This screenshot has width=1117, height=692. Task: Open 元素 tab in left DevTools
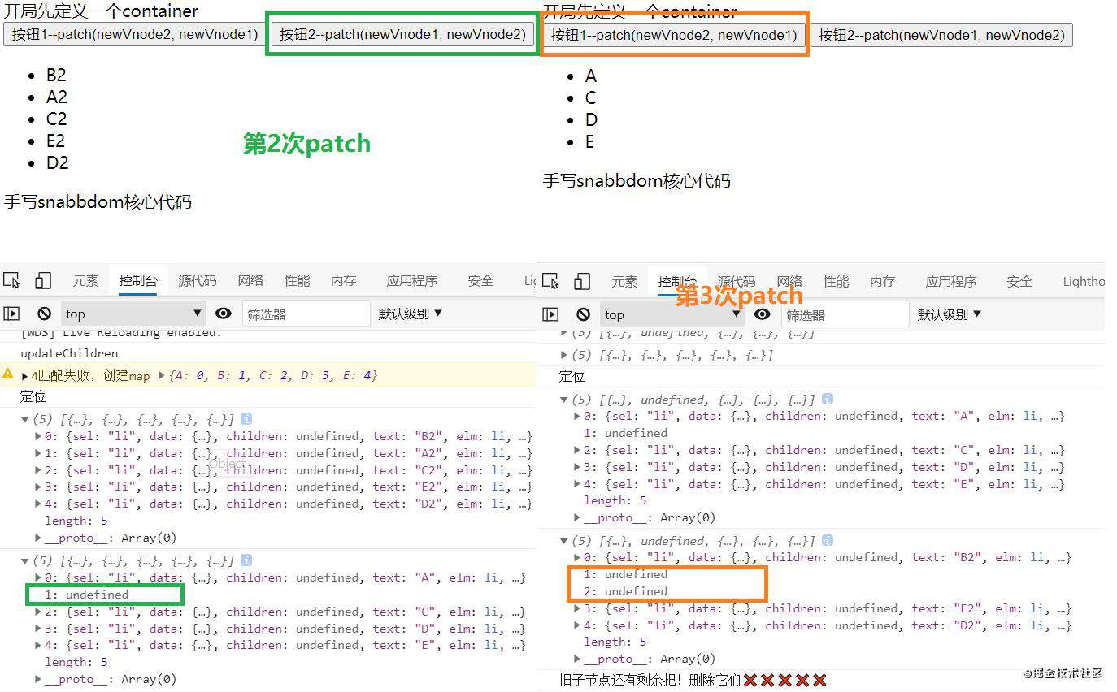[x=85, y=280]
